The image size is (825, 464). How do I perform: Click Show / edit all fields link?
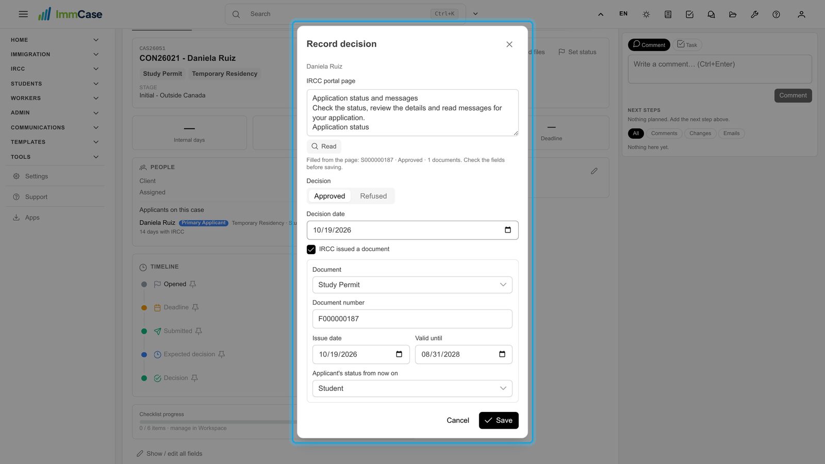coord(169,454)
